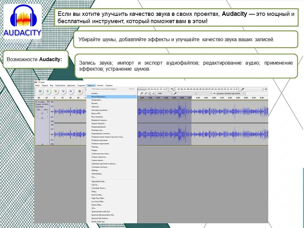Adjust the mixer volume slider
The image size is (304, 228).
255,89
